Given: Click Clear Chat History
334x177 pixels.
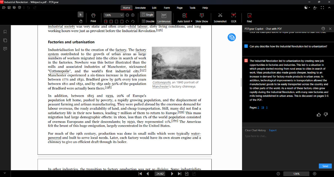Looking at the screenshot, I should point(255,130).
